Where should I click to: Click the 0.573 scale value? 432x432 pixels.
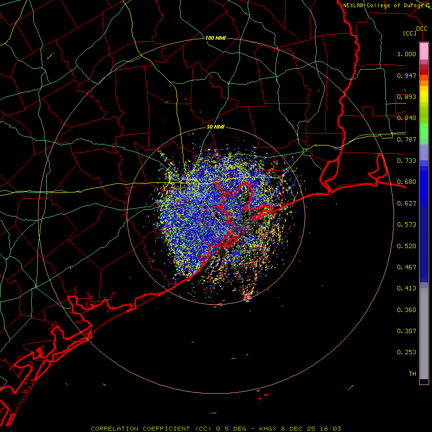coord(407,225)
